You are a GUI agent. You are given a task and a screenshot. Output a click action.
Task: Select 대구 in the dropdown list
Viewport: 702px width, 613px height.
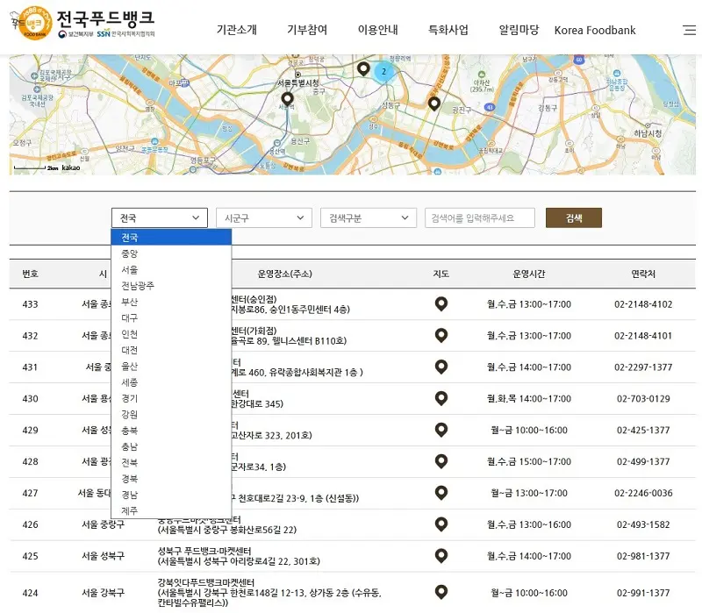(x=171, y=318)
